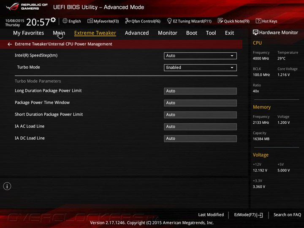Open Qfan Control fan icon
This screenshot has height=228, width=304.
(128, 21)
